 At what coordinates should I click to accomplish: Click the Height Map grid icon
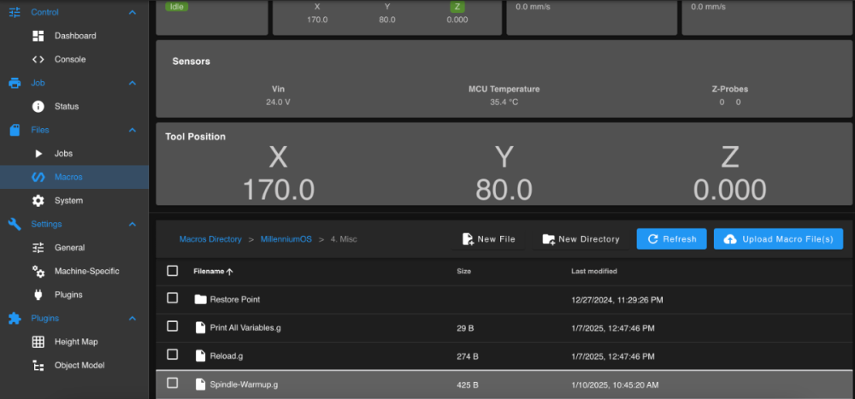(38, 342)
